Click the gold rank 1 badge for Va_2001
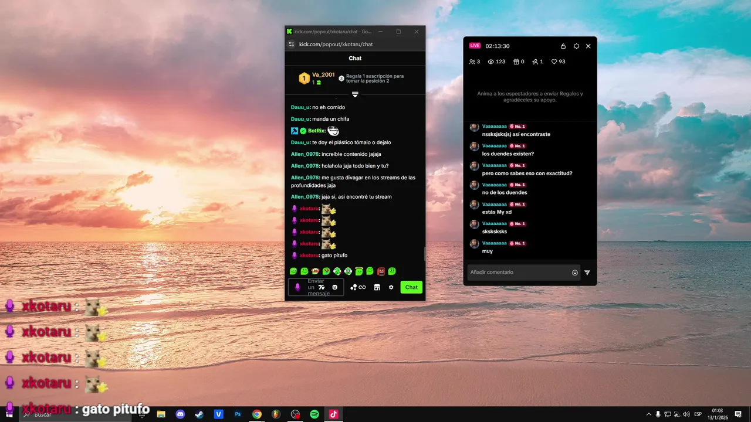This screenshot has height=422, width=751. pos(304,79)
